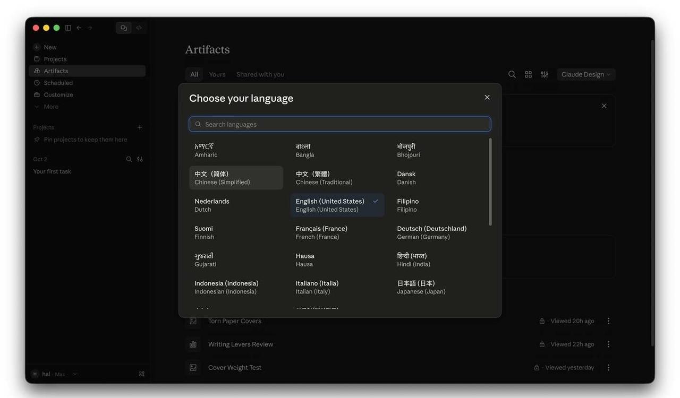Search artifacts with magnifier icon

512,74
